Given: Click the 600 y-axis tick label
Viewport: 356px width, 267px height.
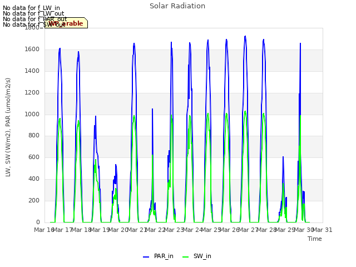Looking at the screenshot, I should tap(34, 157).
